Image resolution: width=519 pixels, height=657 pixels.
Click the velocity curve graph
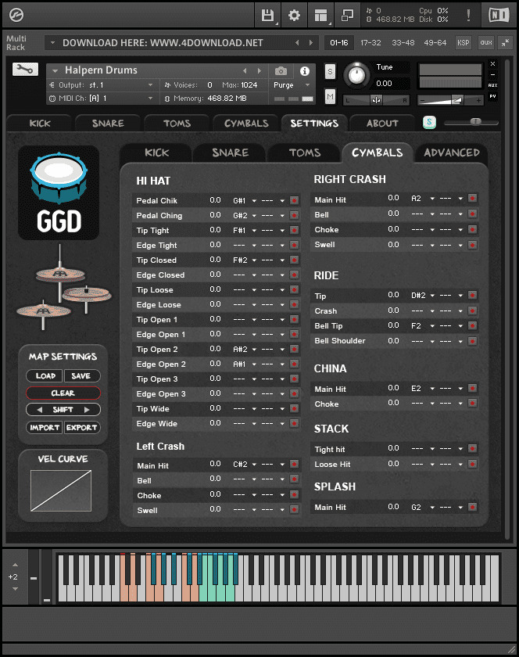[x=61, y=490]
